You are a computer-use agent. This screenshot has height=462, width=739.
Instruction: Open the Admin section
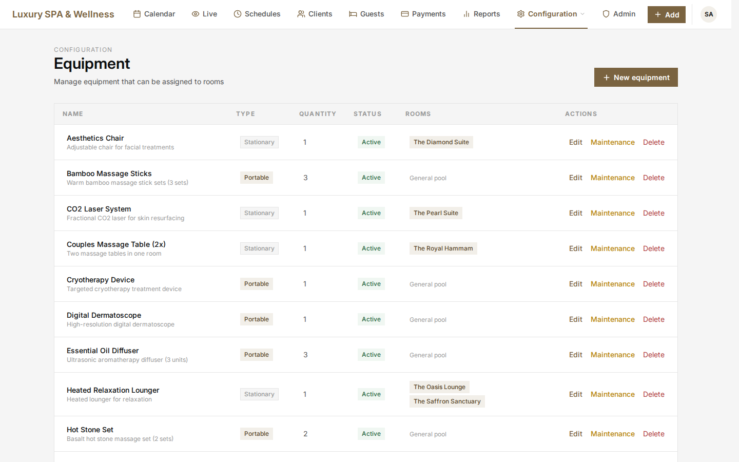(619, 14)
